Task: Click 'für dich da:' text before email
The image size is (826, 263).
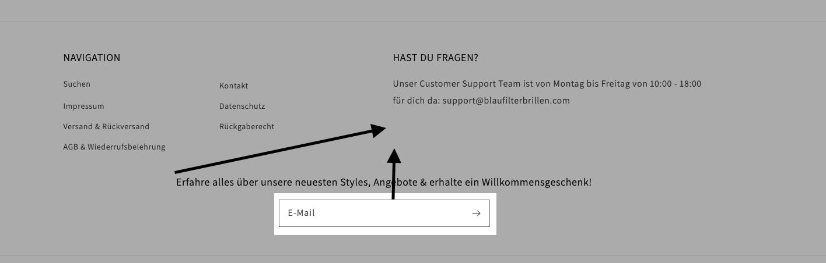Action: [x=416, y=101]
